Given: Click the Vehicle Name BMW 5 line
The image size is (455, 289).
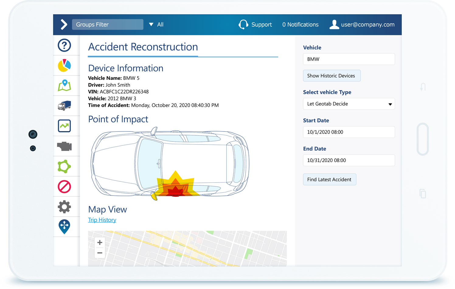Looking at the screenshot, I should click(114, 78).
